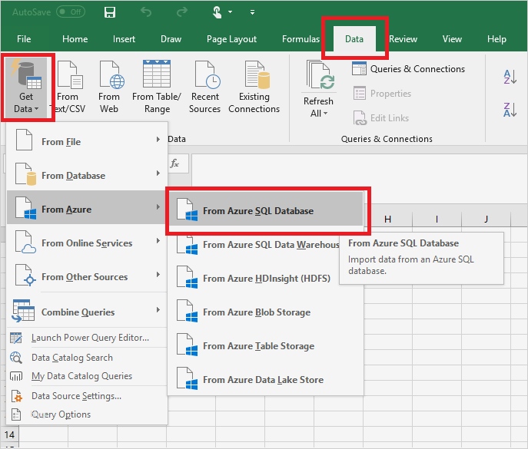Click Sort A to Z icon
This screenshot has height=449, width=528.
(x=510, y=75)
